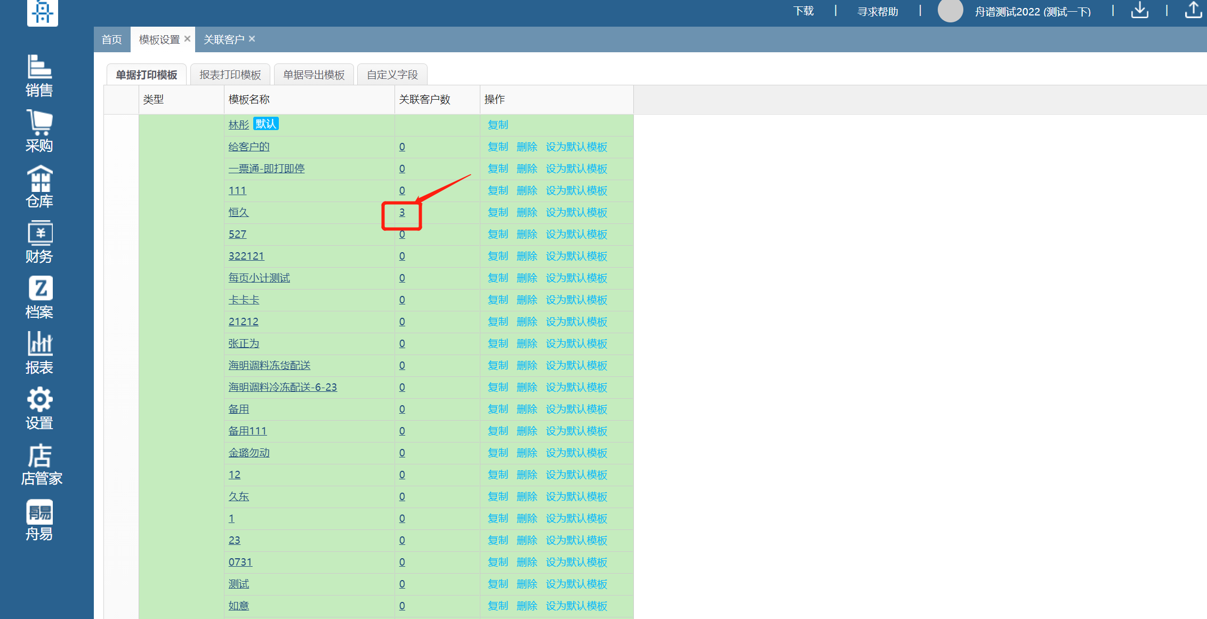This screenshot has width=1207, height=619.
Task: Switch to the 模板设置 tab
Action: (159, 39)
